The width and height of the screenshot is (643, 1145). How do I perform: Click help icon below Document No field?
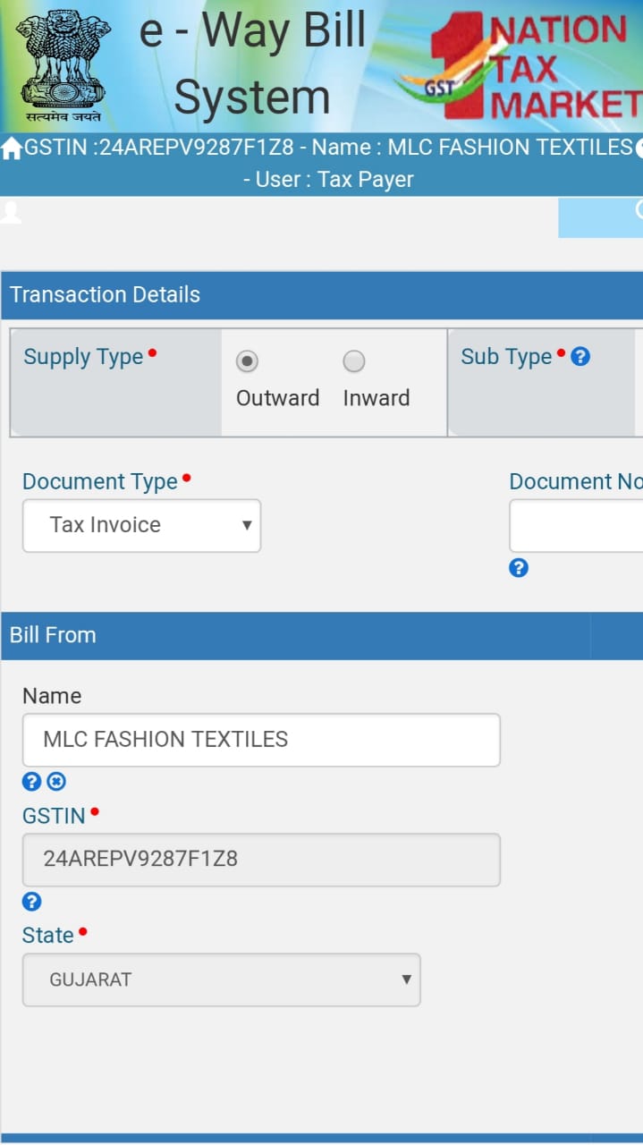click(519, 568)
